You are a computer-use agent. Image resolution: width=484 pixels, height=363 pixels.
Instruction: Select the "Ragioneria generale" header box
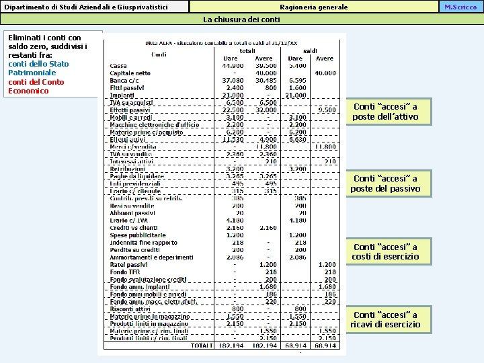pos(314,7)
